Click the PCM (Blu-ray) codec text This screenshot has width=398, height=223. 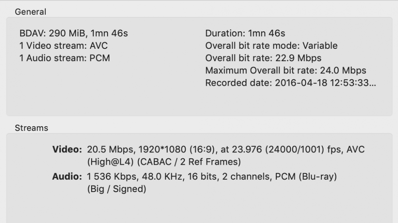306,177
